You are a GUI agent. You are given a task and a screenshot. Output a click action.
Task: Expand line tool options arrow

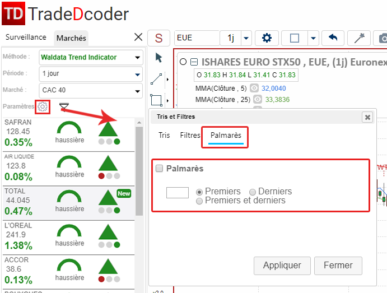tap(167, 80)
